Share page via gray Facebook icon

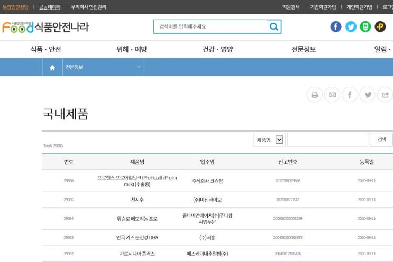[x=350, y=95]
